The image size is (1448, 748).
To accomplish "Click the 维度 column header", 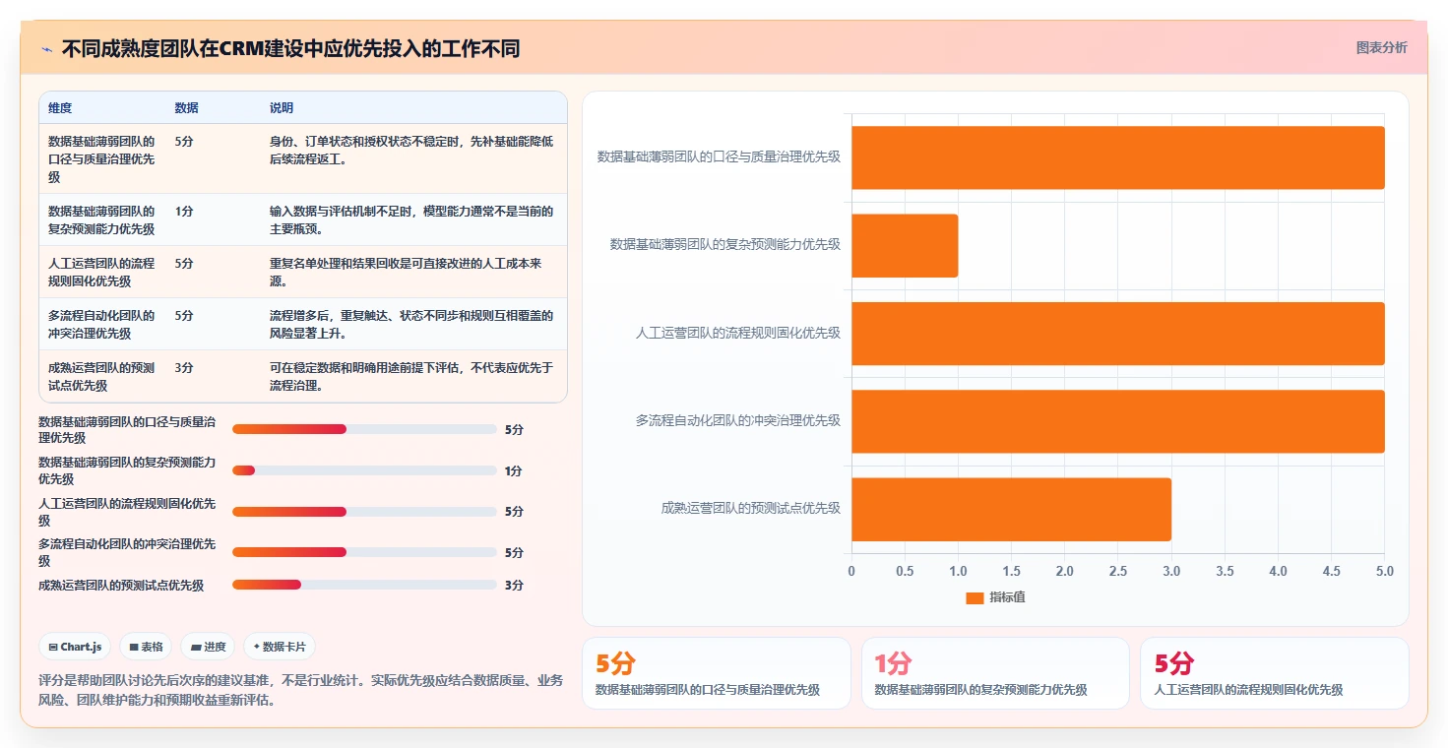I will (60, 108).
